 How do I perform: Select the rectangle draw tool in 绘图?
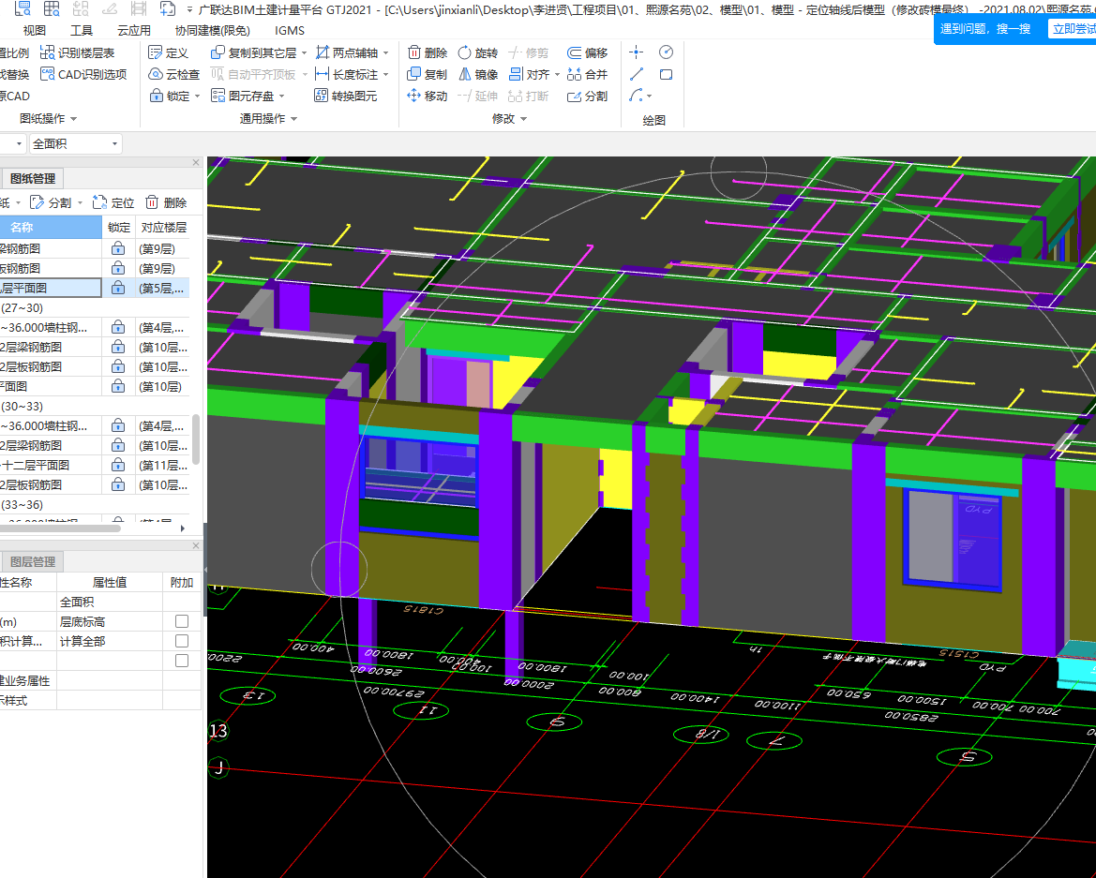coord(666,75)
